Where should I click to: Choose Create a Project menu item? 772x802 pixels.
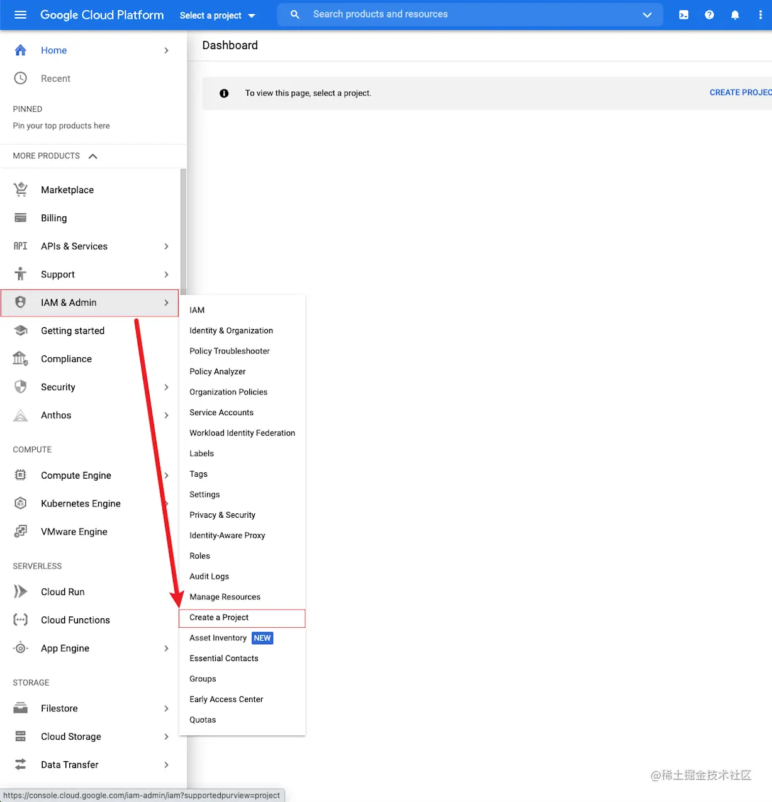pyautogui.click(x=242, y=618)
